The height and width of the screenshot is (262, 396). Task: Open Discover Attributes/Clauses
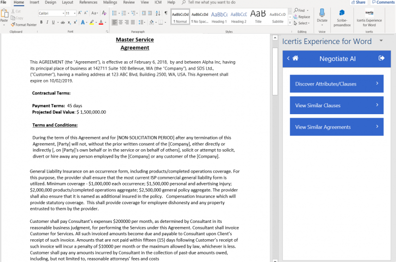click(337, 84)
